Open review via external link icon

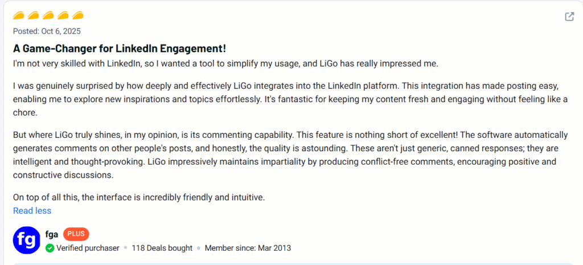tap(569, 17)
